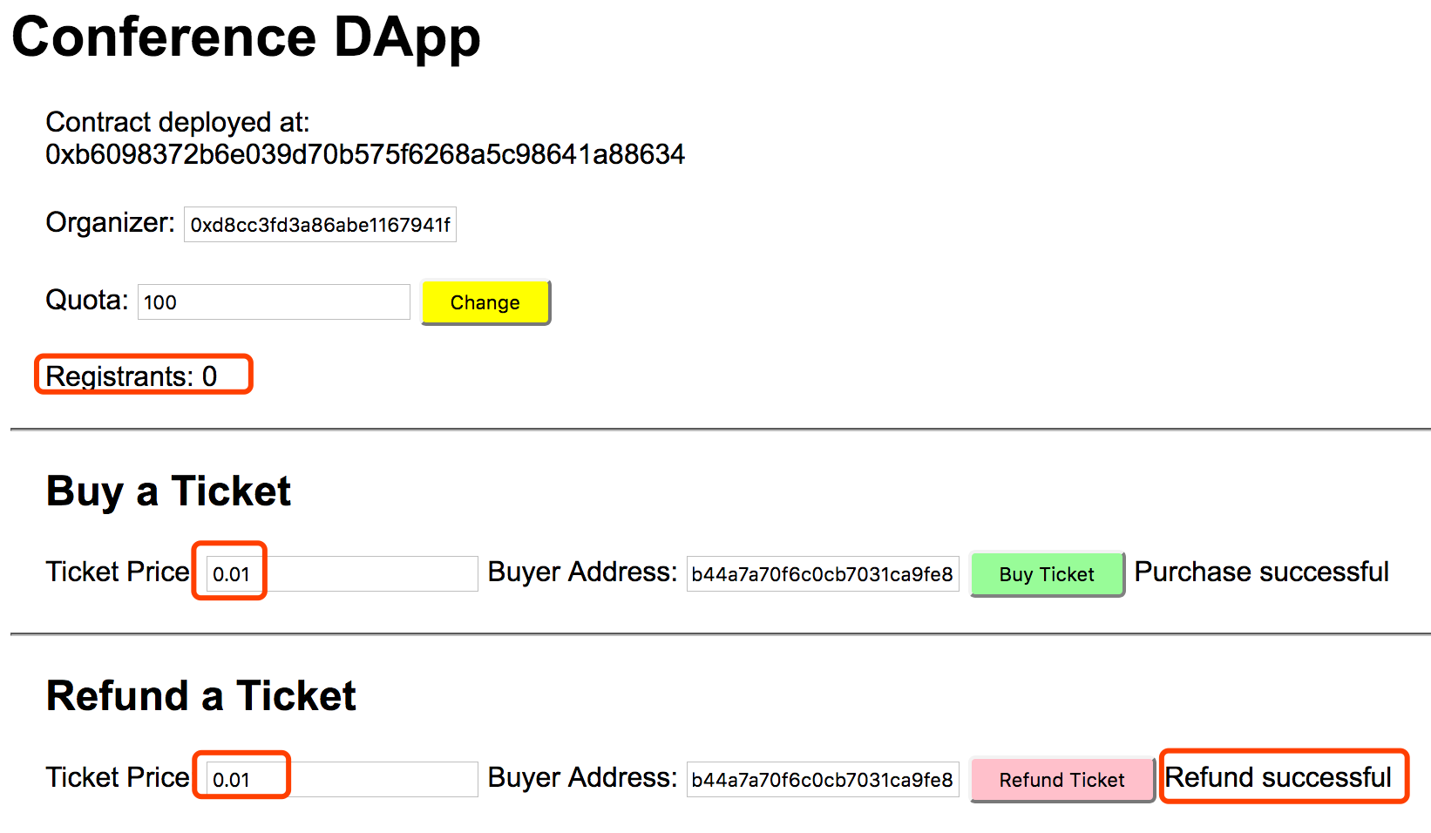This screenshot has width=1431, height=833.
Task: Click the Buy a Ticket heading
Action: (x=168, y=491)
